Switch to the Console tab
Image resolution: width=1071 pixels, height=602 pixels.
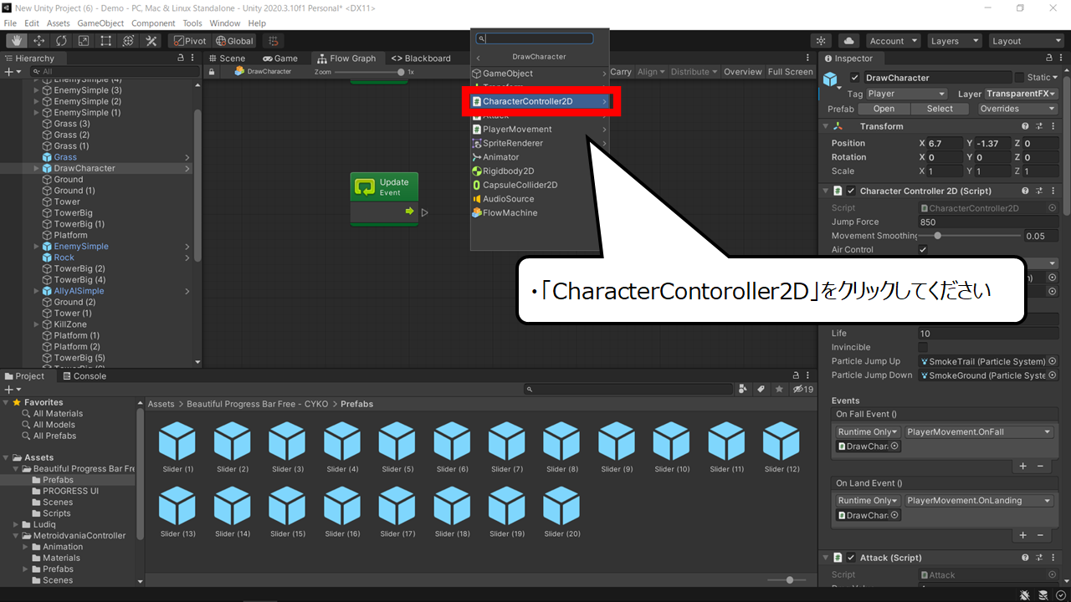click(x=83, y=376)
